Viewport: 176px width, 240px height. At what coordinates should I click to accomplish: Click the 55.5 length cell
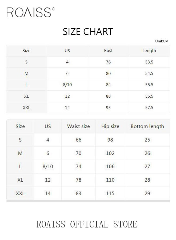tap(149, 85)
